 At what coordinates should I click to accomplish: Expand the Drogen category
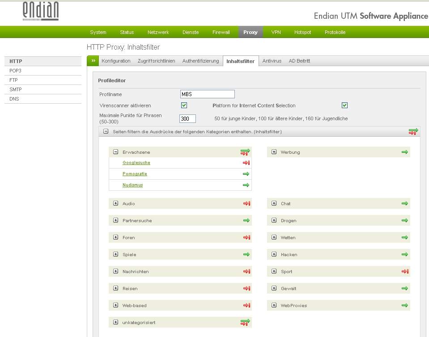tap(274, 220)
